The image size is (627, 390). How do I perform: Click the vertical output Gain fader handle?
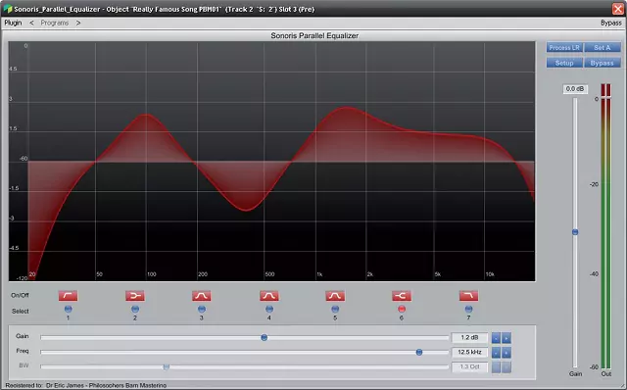pyautogui.click(x=575, y=232)
